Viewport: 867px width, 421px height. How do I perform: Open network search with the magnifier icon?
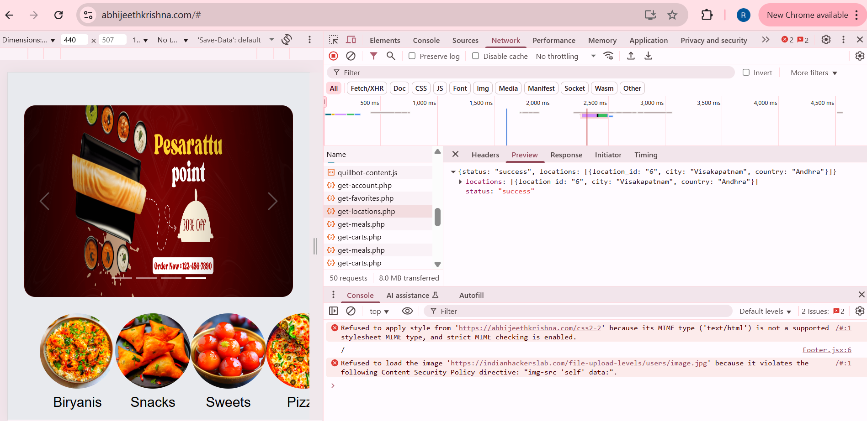click(391, 56)
